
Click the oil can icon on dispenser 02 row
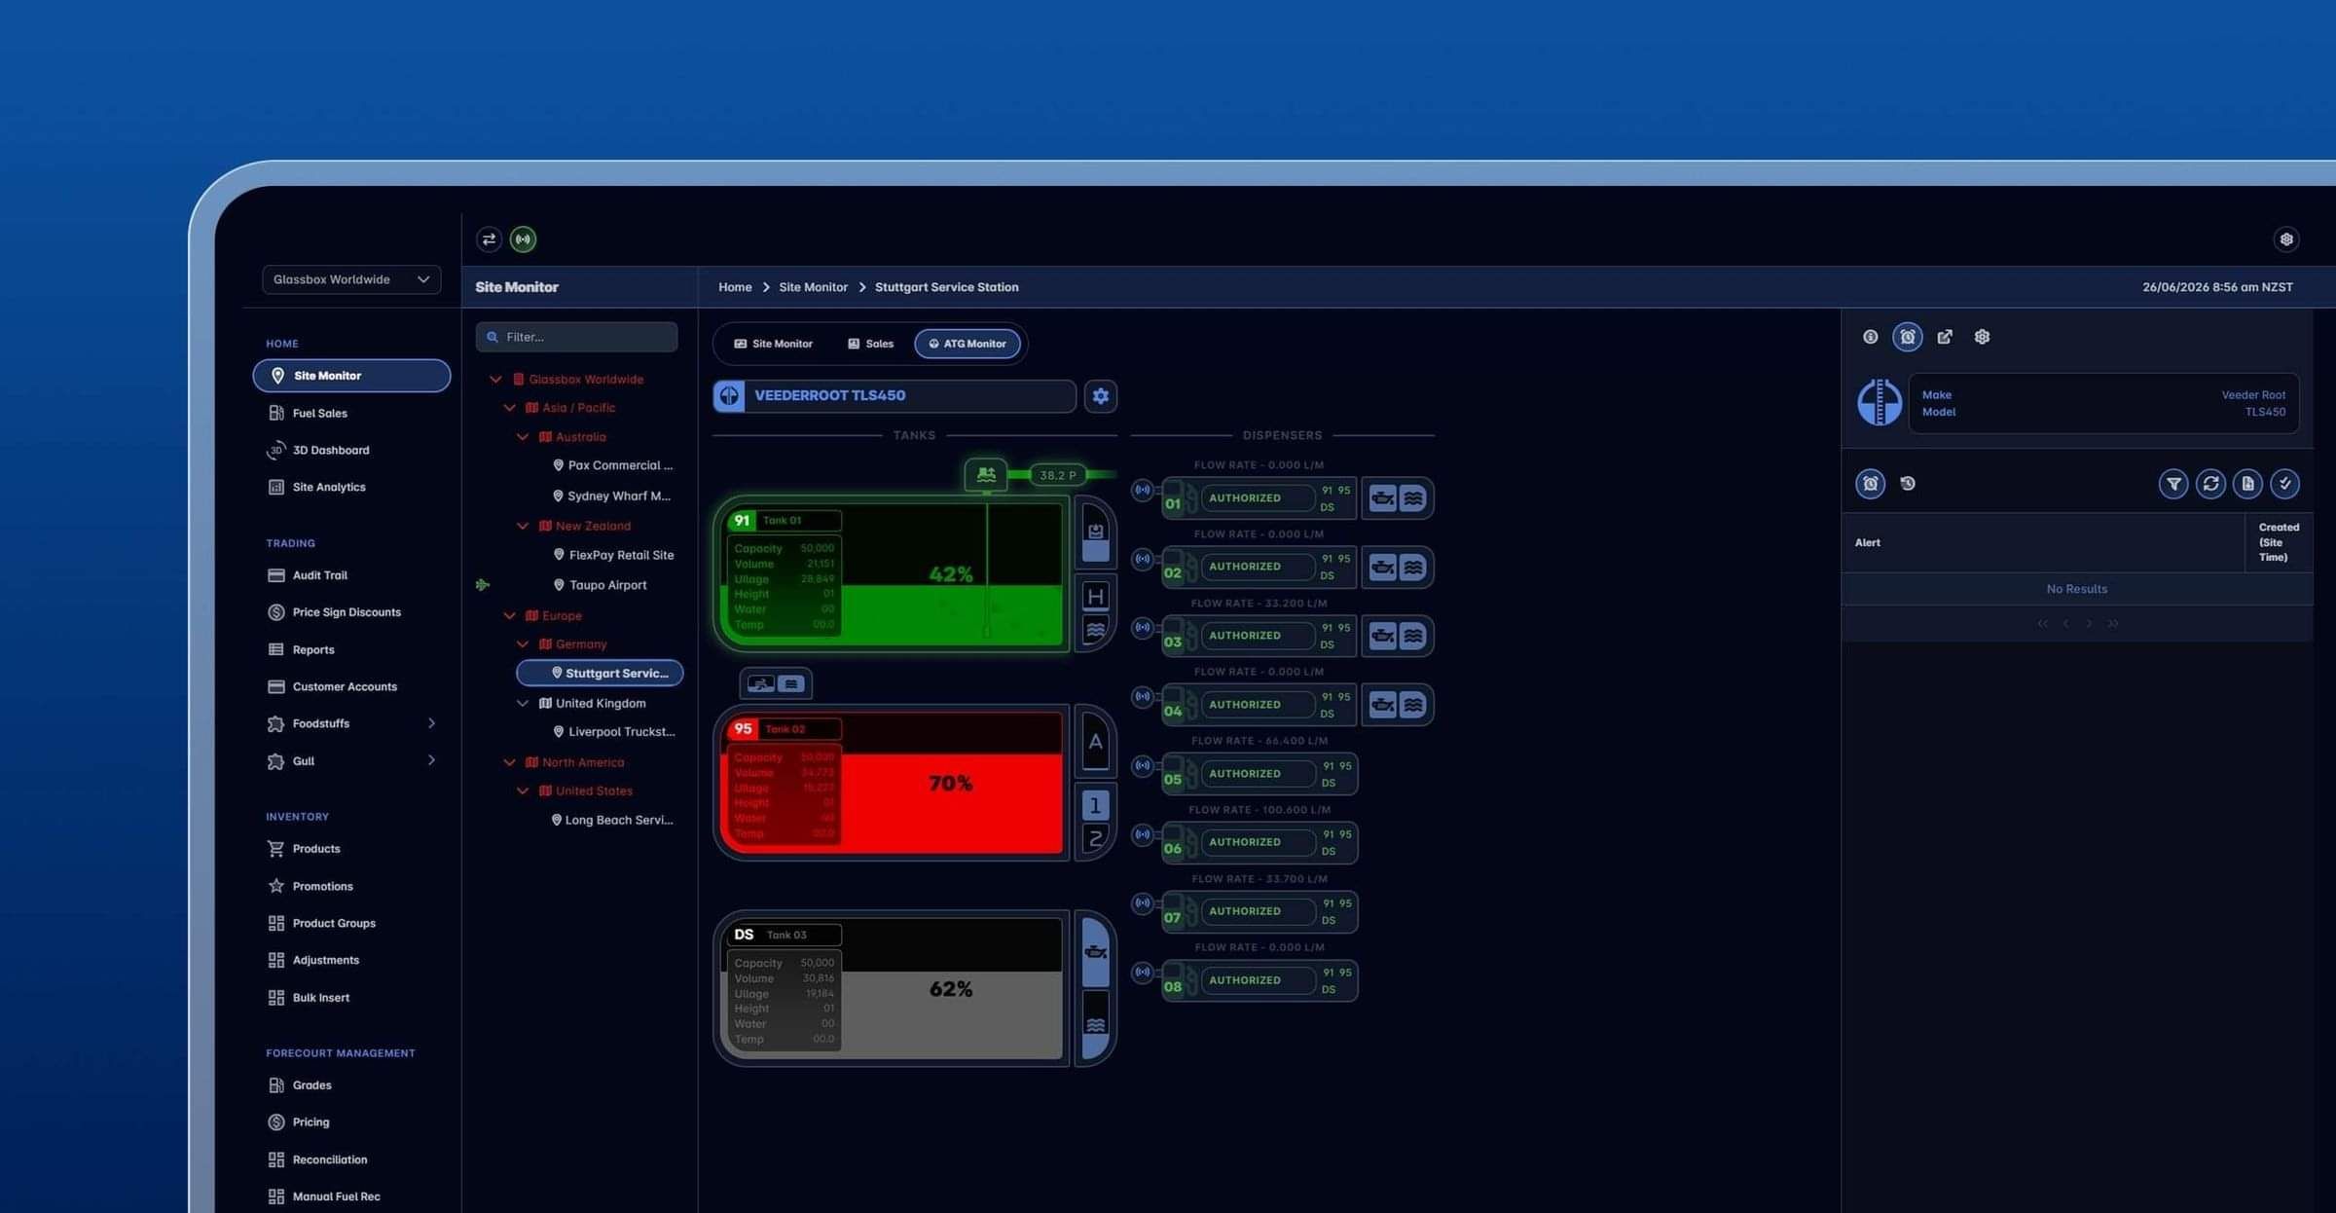(x=1382, y=567)
